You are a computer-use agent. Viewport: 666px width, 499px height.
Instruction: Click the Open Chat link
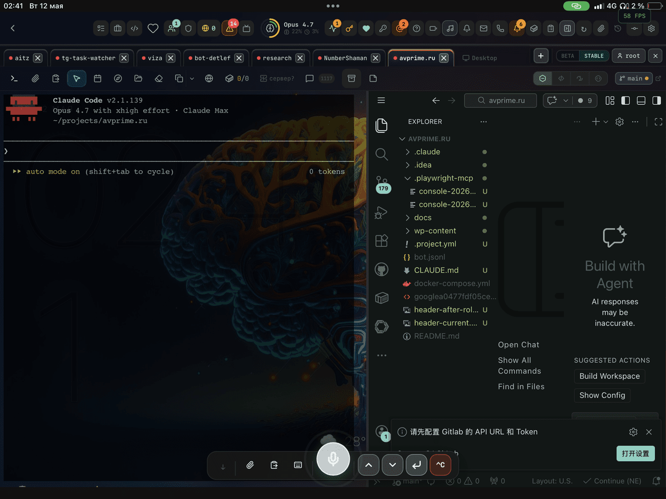point(518,345)
